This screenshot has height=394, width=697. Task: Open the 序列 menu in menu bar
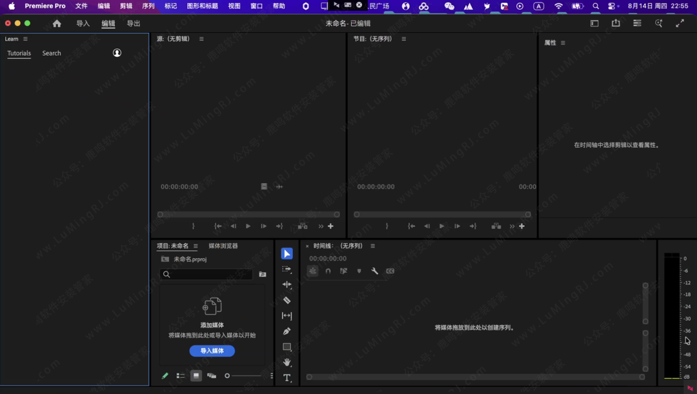pos(148,6)
